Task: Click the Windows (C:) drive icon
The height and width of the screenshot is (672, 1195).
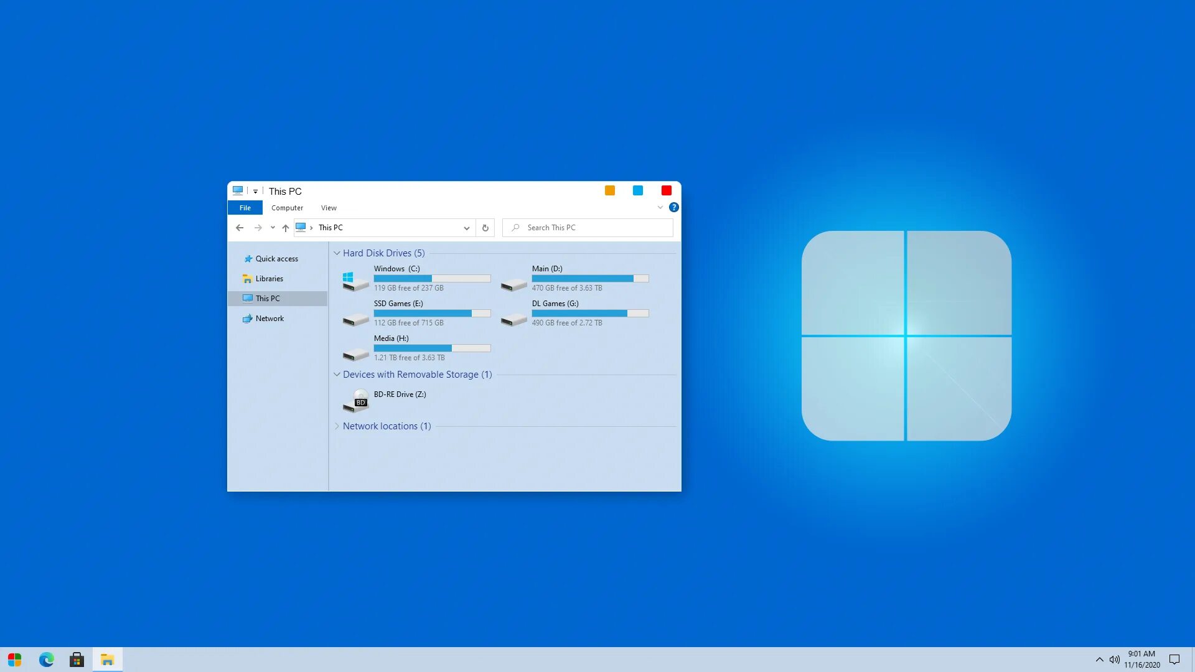Action: pos(355,278)
